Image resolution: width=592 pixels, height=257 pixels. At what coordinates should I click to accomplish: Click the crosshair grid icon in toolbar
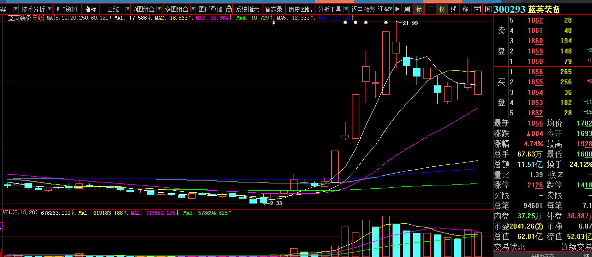[x=431, y=9]
